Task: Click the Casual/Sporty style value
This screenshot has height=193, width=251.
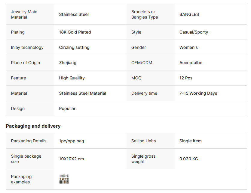Action: click(x=194, y=32)
